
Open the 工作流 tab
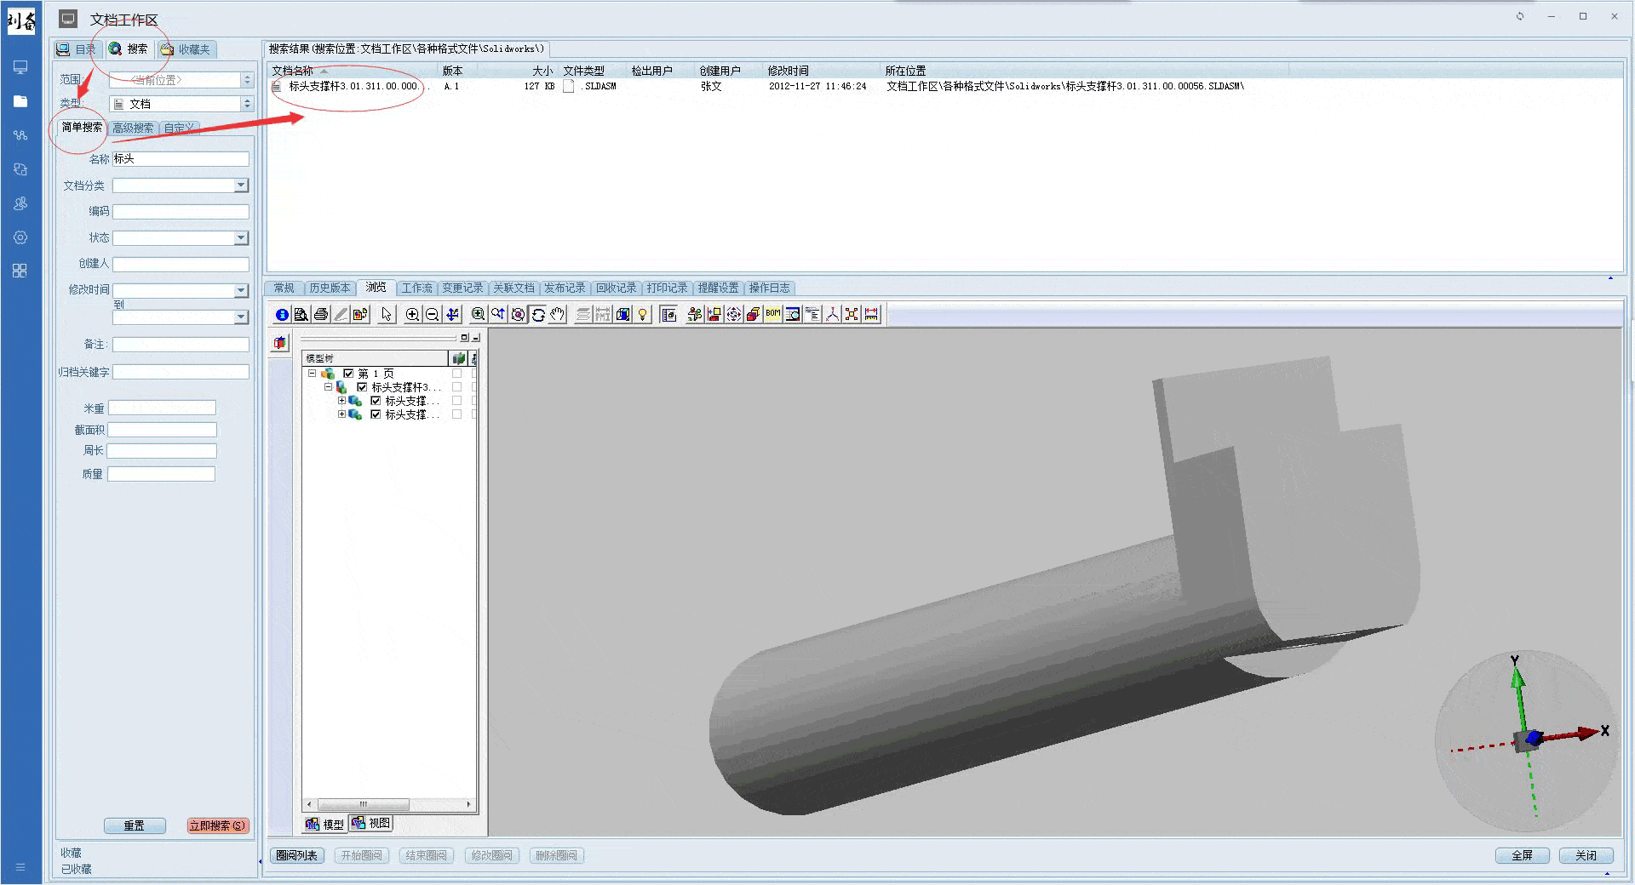[416, 288]
